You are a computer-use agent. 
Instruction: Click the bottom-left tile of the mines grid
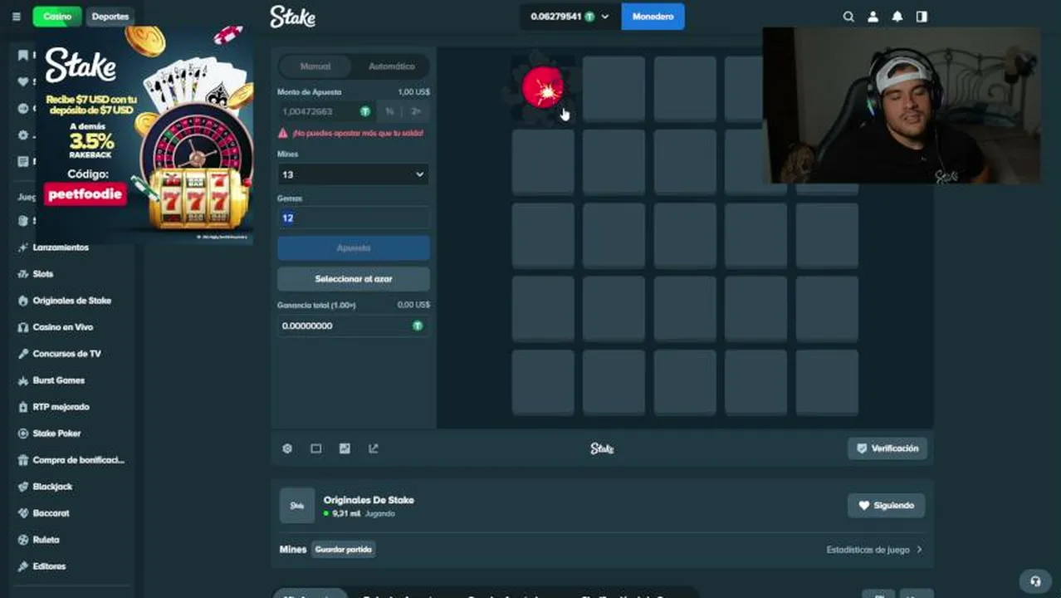[543, 382]
